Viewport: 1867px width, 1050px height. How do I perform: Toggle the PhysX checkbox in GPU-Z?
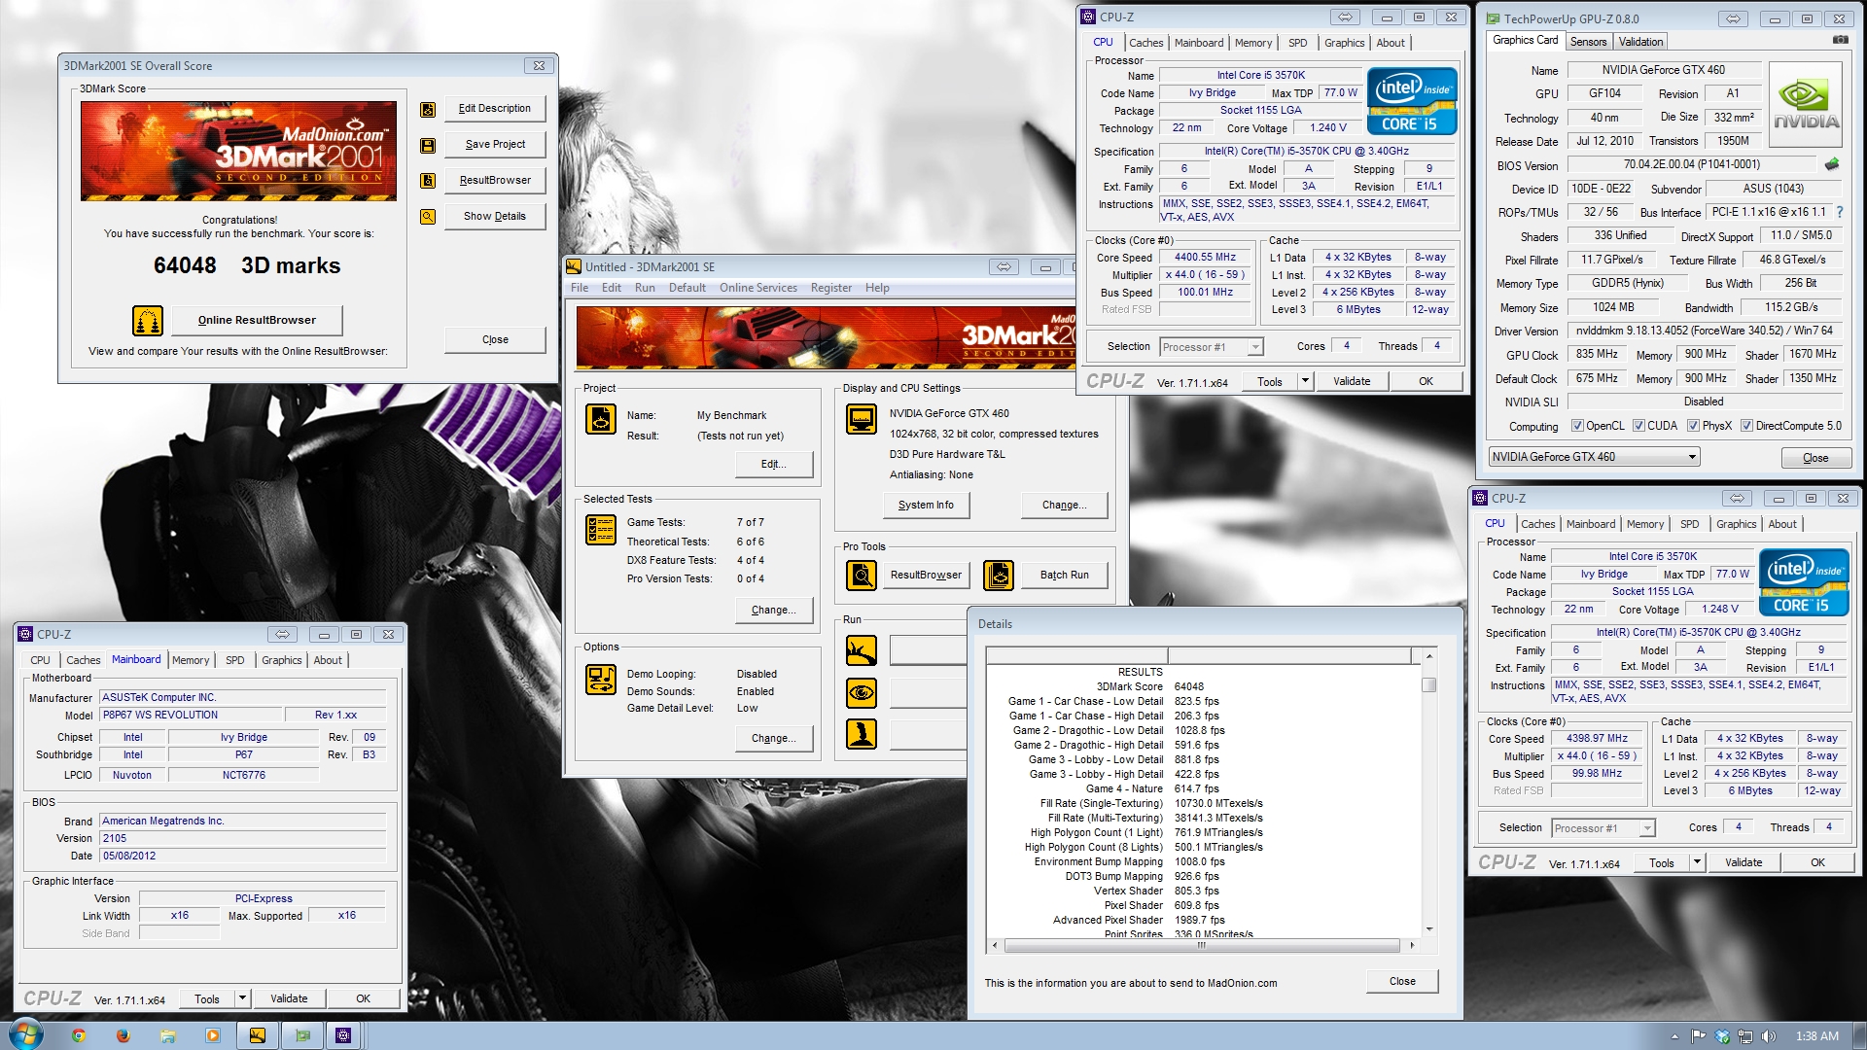pos(1693,426)
